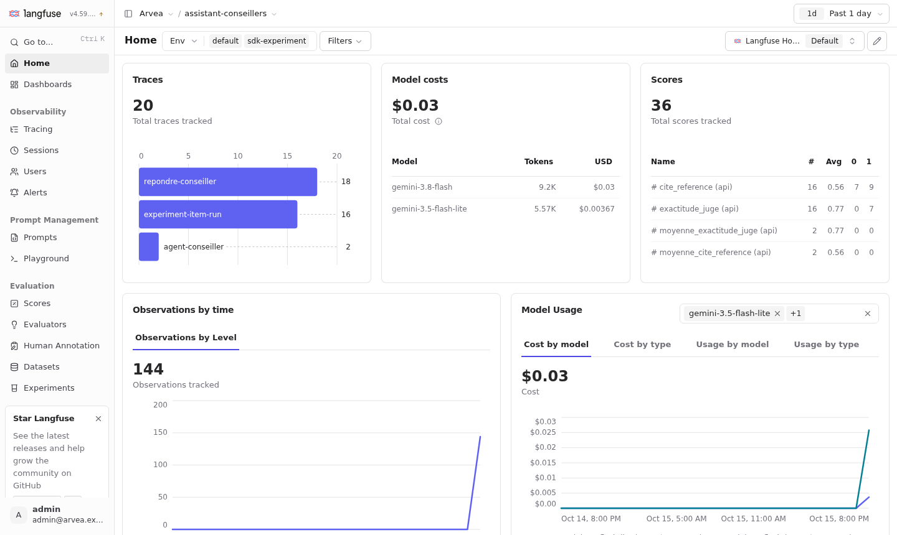This screenshot has width=897, height=535.
Task: Click moyenne_exactitude_juge (api) score row
Action: coord(765,231)
